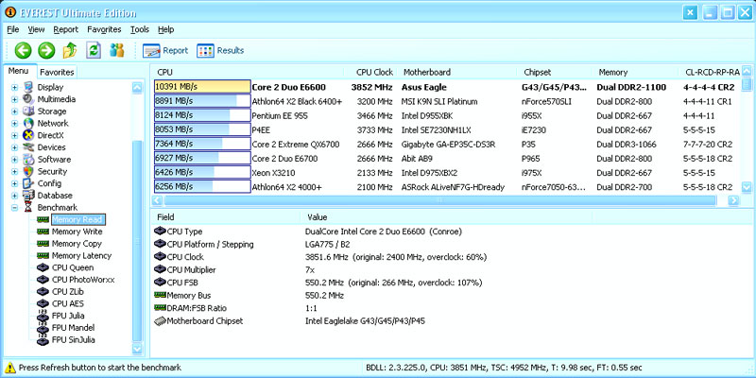Select the Network globe icon
The width and height of the screenshot is (756, 378).
(28, 124)
